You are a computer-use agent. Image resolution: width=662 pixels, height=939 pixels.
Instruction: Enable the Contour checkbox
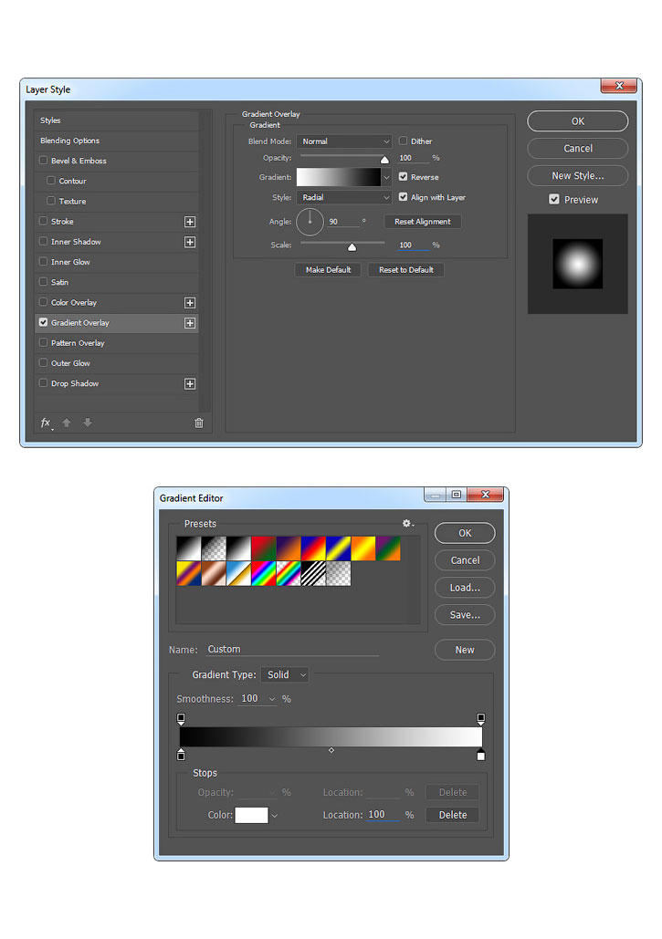click(51, 181)
